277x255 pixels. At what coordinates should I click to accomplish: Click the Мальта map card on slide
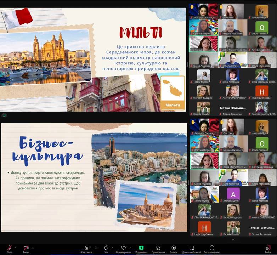(173, 92)
